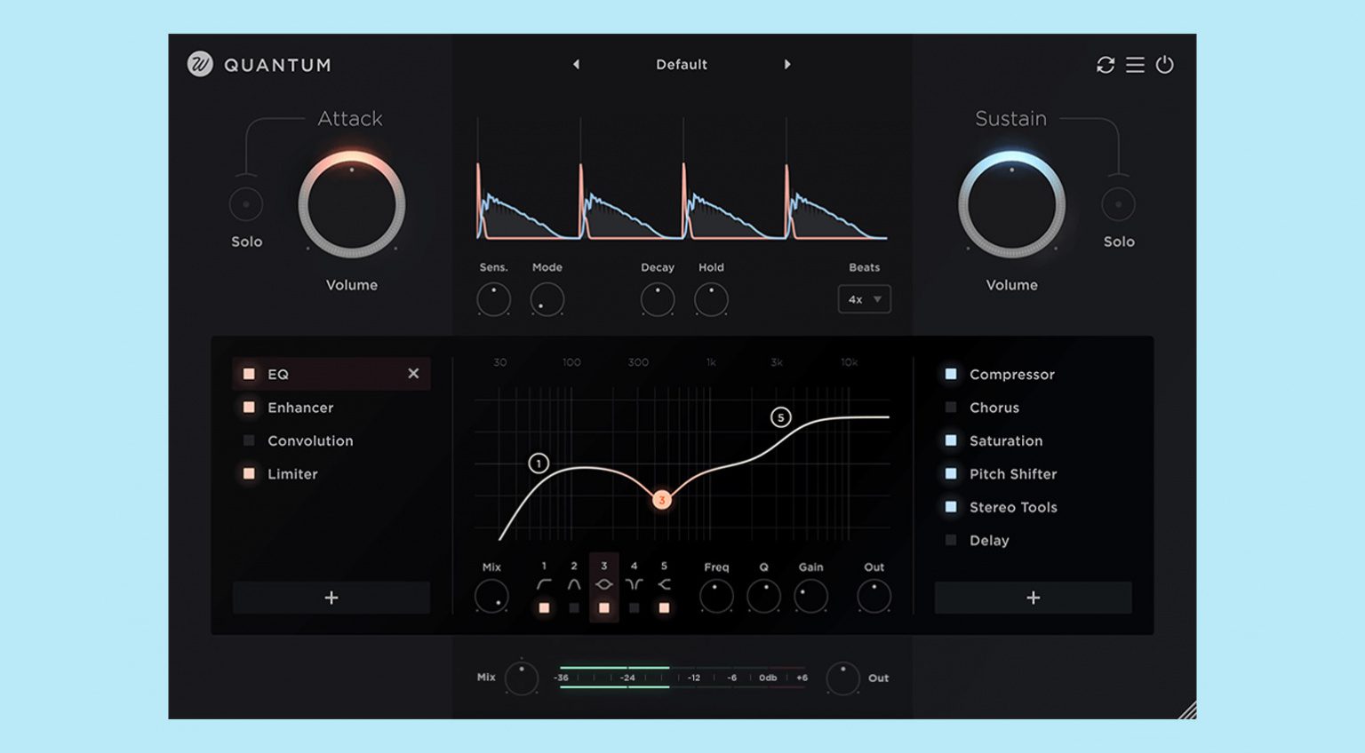Add a new attack effect with plus button
Image resolution: width=1365 pixels, height=753 pixels.
331,598
